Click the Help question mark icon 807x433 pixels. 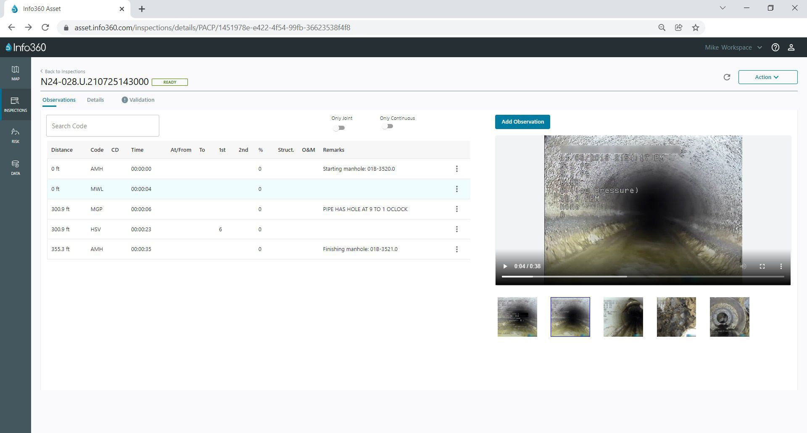(775, 47)
